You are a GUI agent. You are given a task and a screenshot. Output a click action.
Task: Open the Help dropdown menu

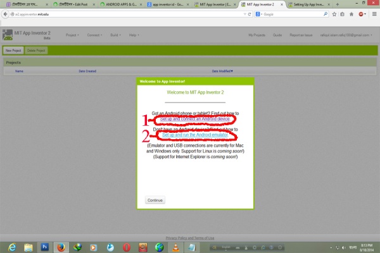134,35
